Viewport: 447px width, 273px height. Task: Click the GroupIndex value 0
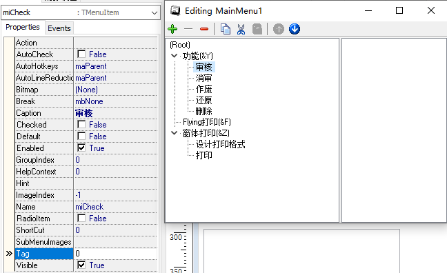[77, 160]
